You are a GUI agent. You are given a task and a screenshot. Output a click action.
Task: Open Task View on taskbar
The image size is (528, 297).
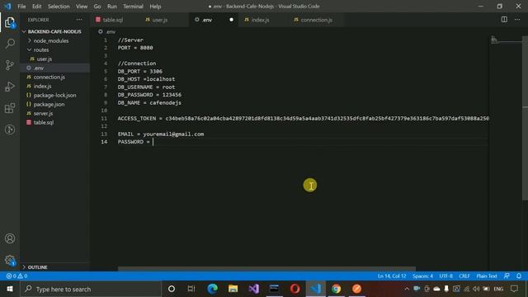[191, 289]
